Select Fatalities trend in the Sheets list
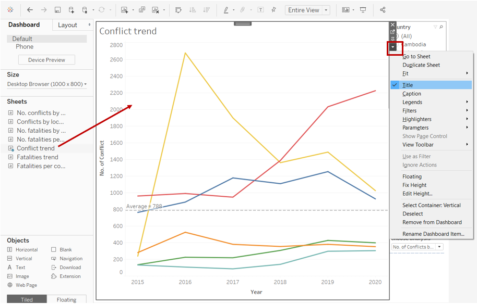Viewport: 477px width, 304px height. [x=37, y=157]
